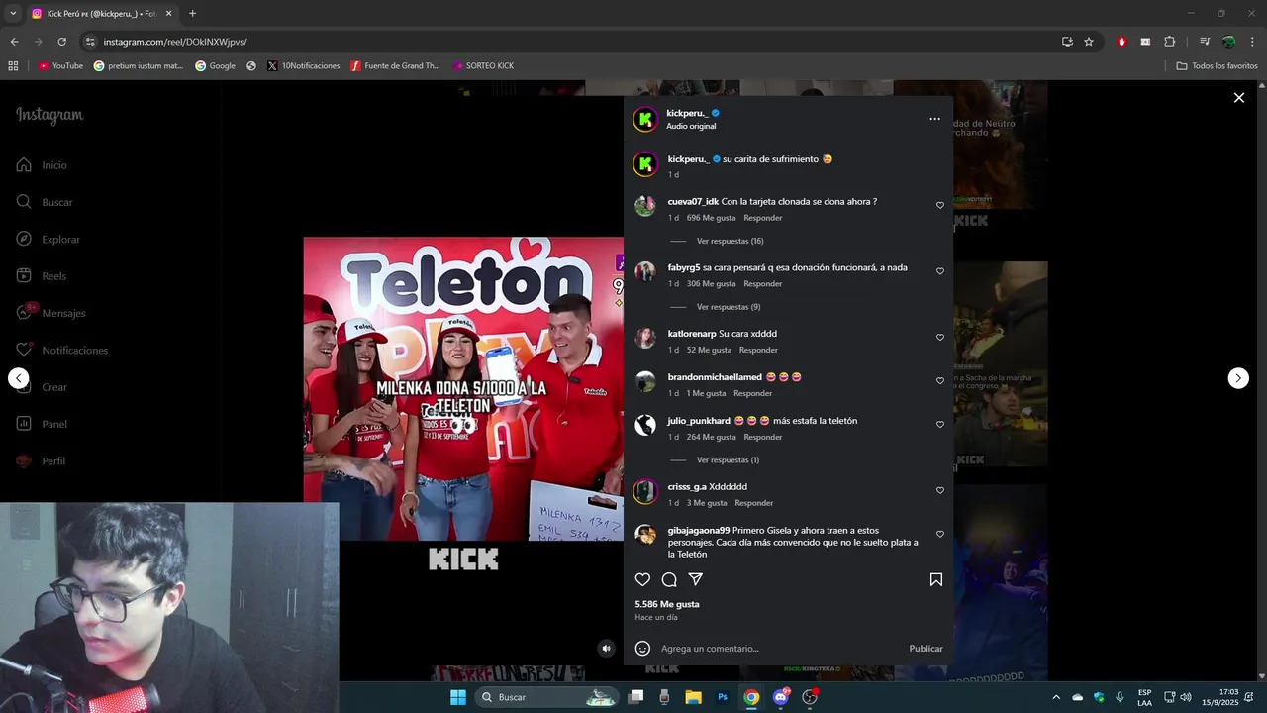Viewport: 1267px width, 713px height.
Task: Mute or unmute the reel audio
Action: click(x=607, y=649)
